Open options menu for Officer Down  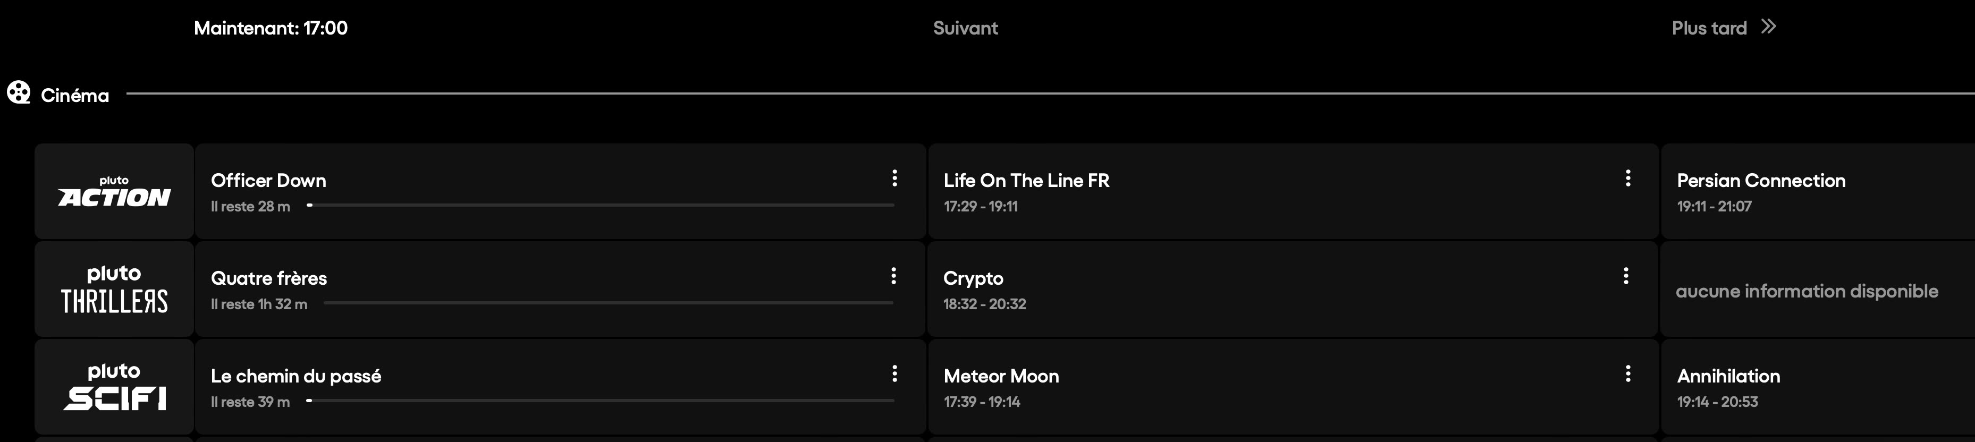(894, 178)
